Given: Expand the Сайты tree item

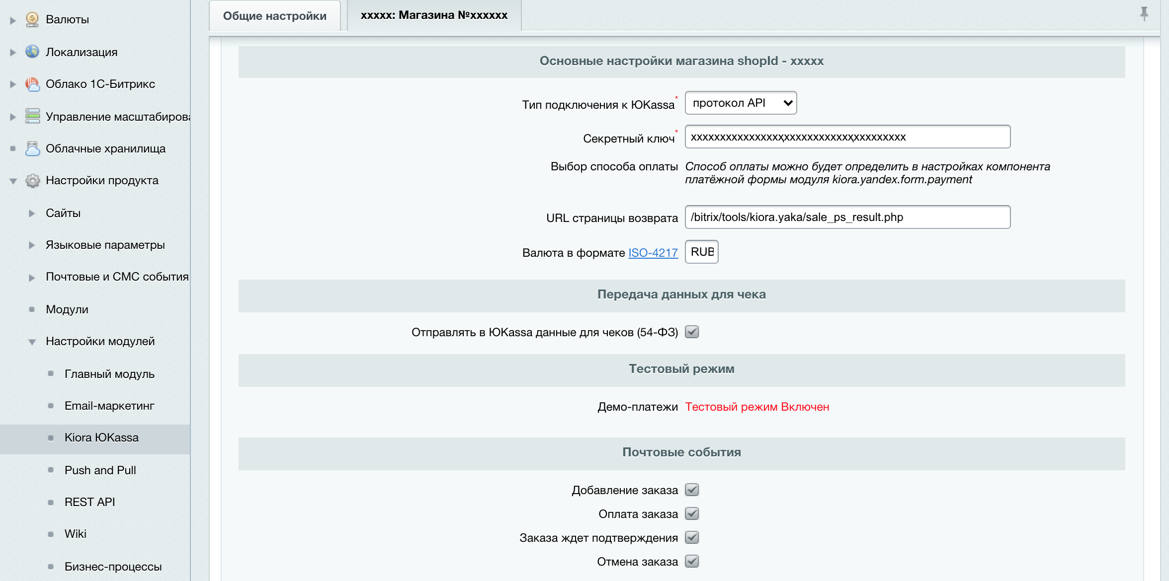Looking at the screenshot, I should (32, 213).
